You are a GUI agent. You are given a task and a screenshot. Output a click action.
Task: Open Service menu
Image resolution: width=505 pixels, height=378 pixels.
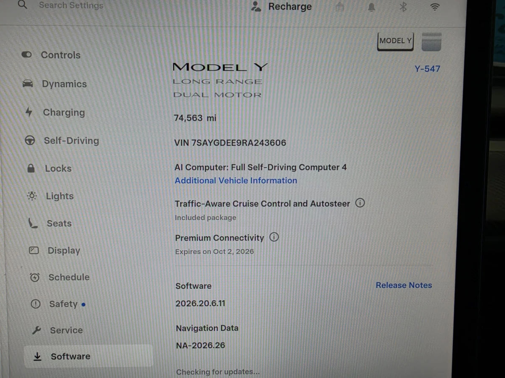click(66, 331)
